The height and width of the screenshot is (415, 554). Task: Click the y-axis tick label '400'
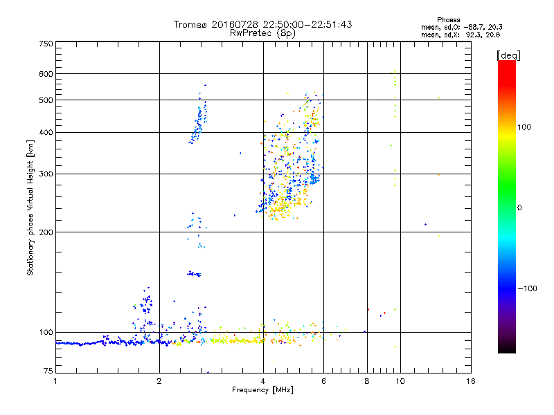[x=46, y=133]
